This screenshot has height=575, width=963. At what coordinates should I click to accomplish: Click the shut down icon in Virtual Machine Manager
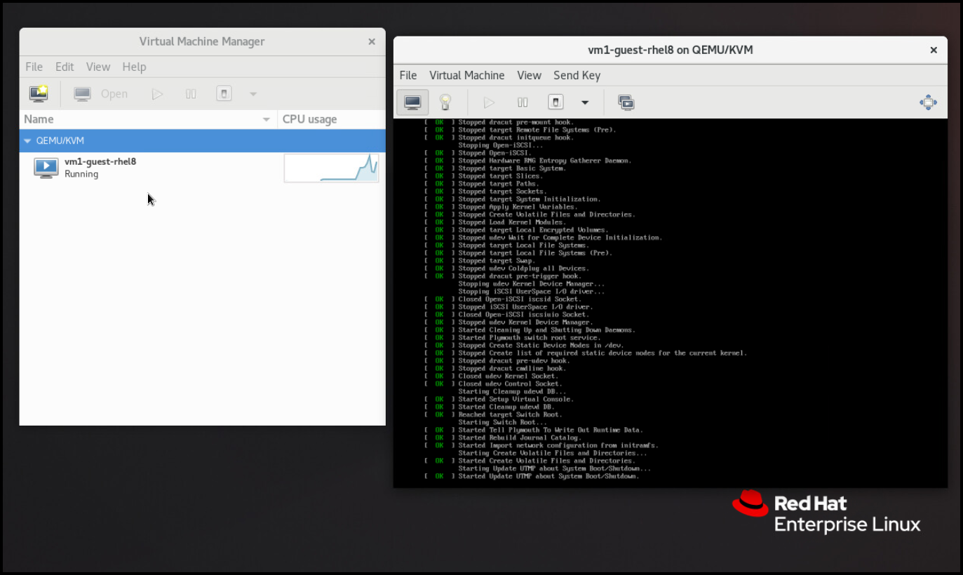coord(224,93)
